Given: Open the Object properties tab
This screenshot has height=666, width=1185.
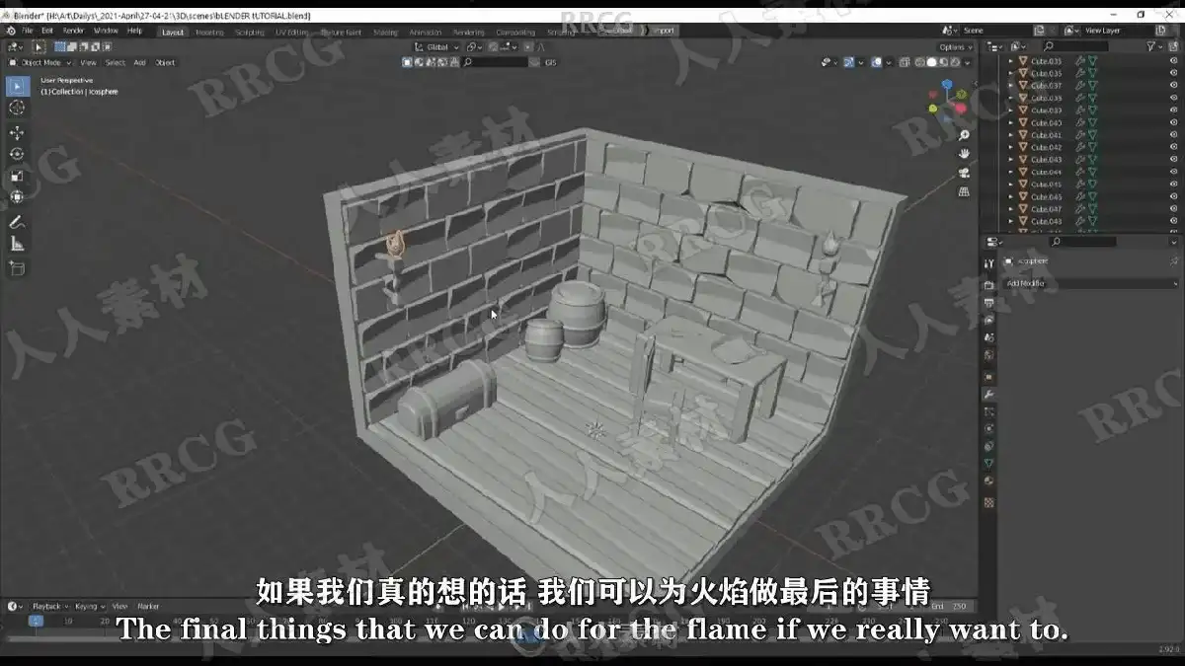Looking at the screenshot, I should pyautogui.click(x=988, y=377).
